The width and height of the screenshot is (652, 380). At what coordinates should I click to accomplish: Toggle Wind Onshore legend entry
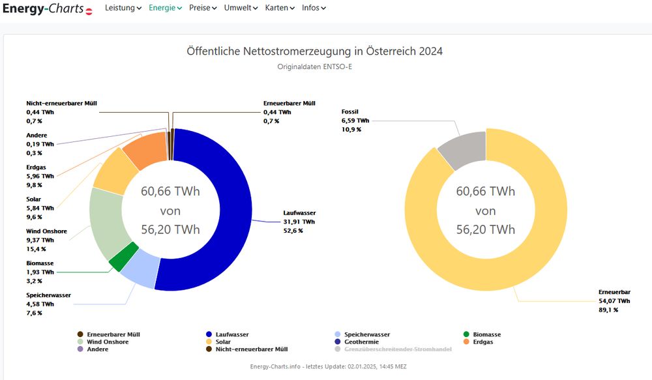[103, 342]
